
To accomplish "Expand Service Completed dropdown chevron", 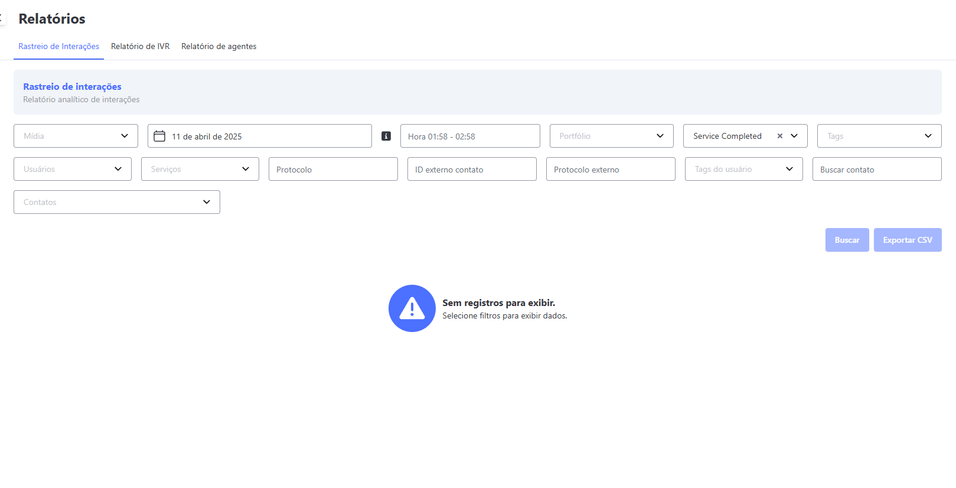I will pos(795,136).
